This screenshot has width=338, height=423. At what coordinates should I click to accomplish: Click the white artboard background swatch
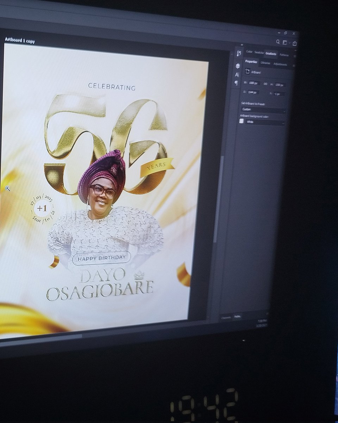tap(242, 121)
